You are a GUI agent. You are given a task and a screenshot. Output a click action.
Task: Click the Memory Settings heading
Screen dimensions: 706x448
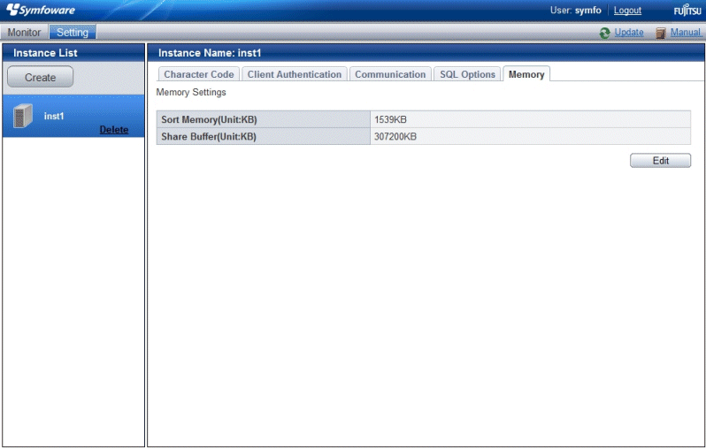pos(191,92)
